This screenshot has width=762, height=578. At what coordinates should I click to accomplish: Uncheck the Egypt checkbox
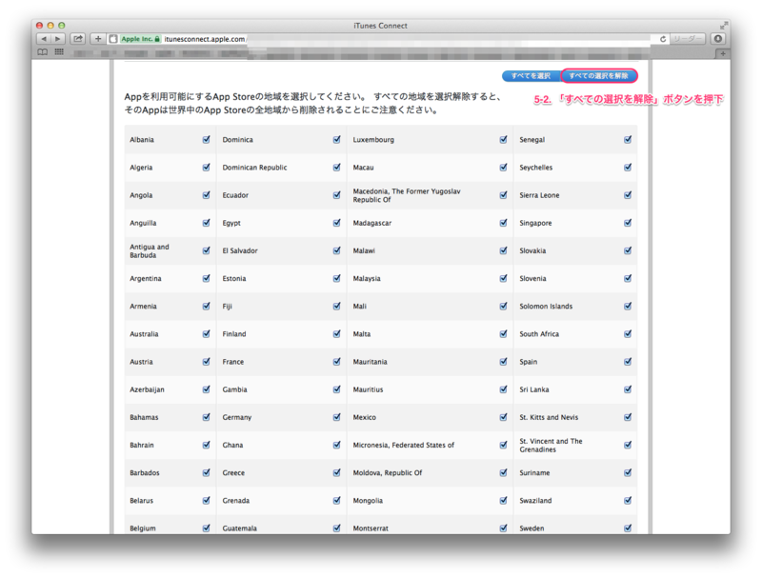[x=336, y=223]
